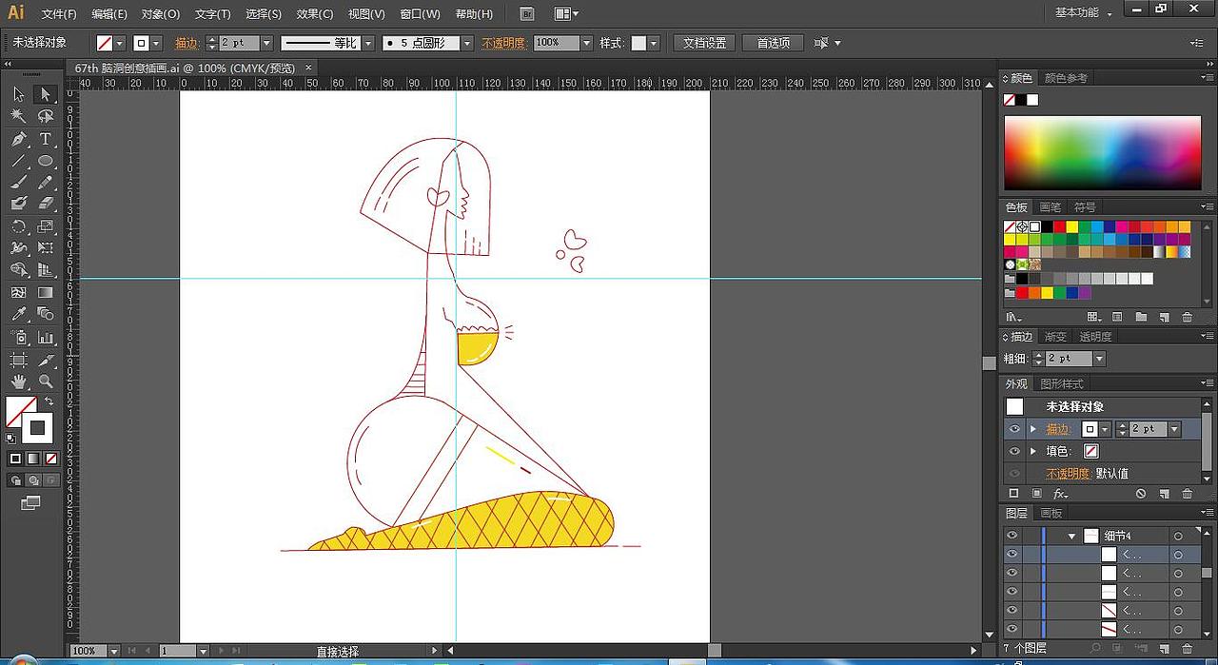Select the Ellipse tool

[x=45, y=161]
